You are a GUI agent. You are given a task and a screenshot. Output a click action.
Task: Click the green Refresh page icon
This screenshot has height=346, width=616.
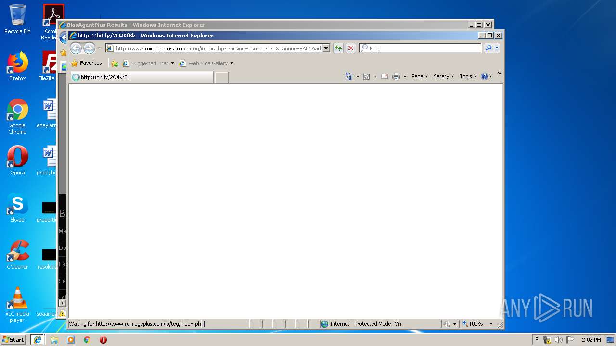338,48
